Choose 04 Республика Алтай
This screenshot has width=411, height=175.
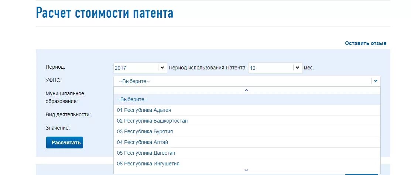(247, 142)
